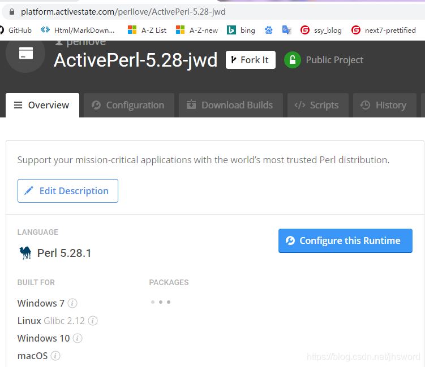Click the project avatar icon in header
The width and height of the screenshot is (425, 367).
(25, 54)
